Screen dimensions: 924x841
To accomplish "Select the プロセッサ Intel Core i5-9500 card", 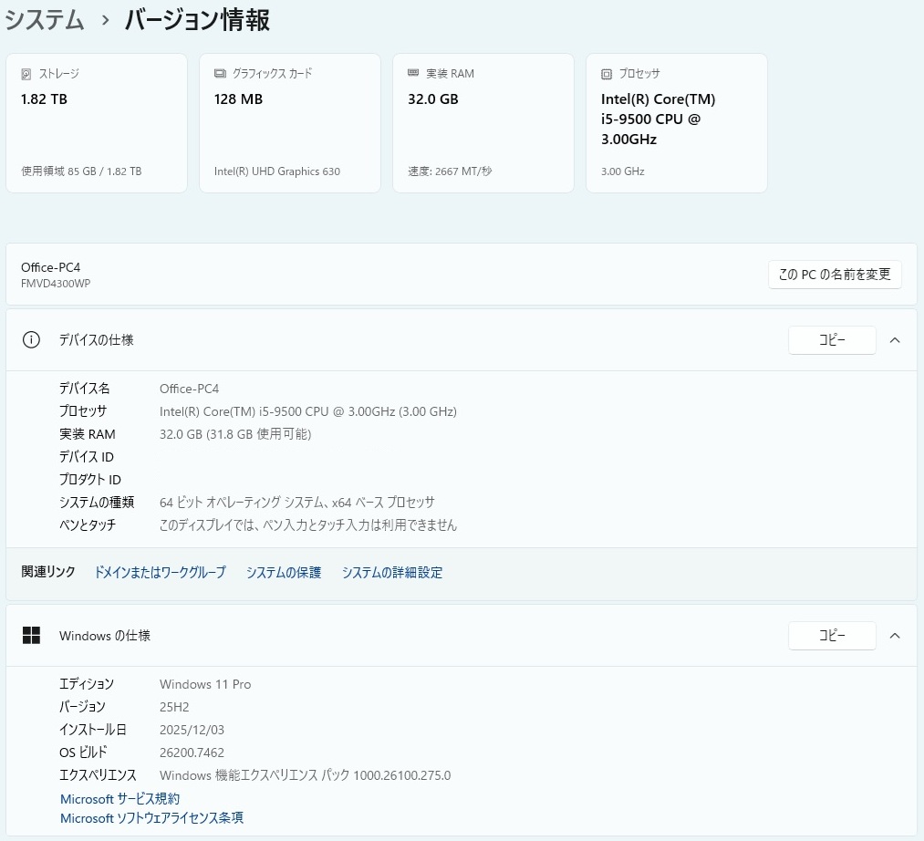I will (677, 123).
